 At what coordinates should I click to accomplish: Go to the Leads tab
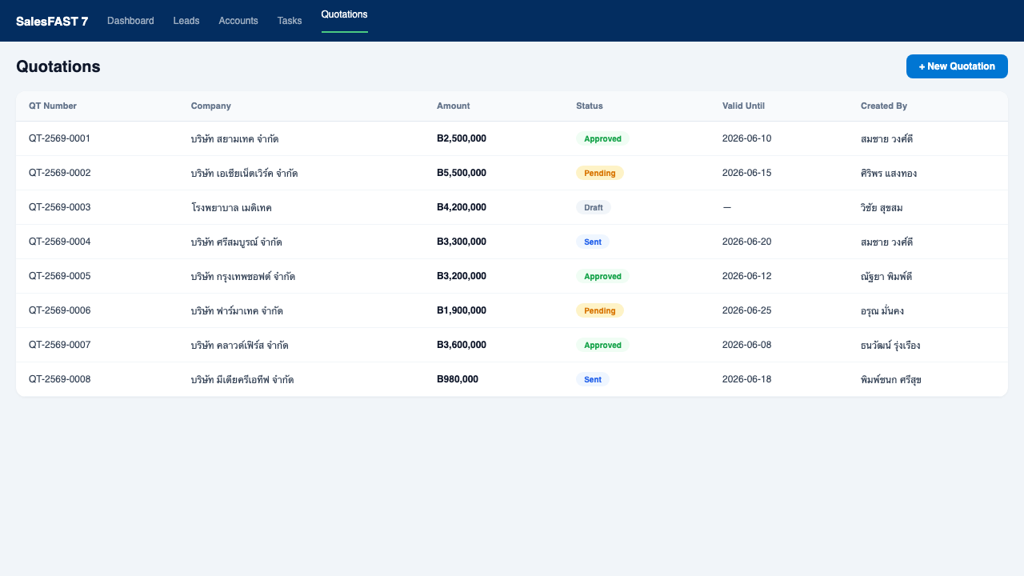pos(186,21)
